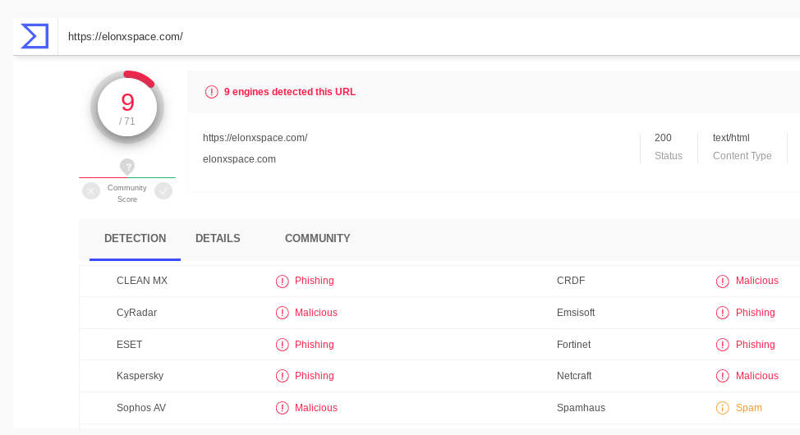
Task: Click the Malicious verdict for Netcraft
Action: coord(757,376)
